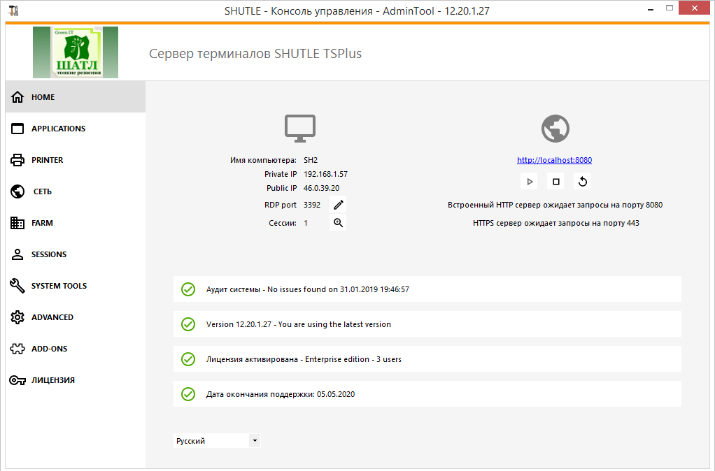This screenshot has width=715, height=471.
Task: Click the SHUTLE logo in the header
Action: coord(75,52)
